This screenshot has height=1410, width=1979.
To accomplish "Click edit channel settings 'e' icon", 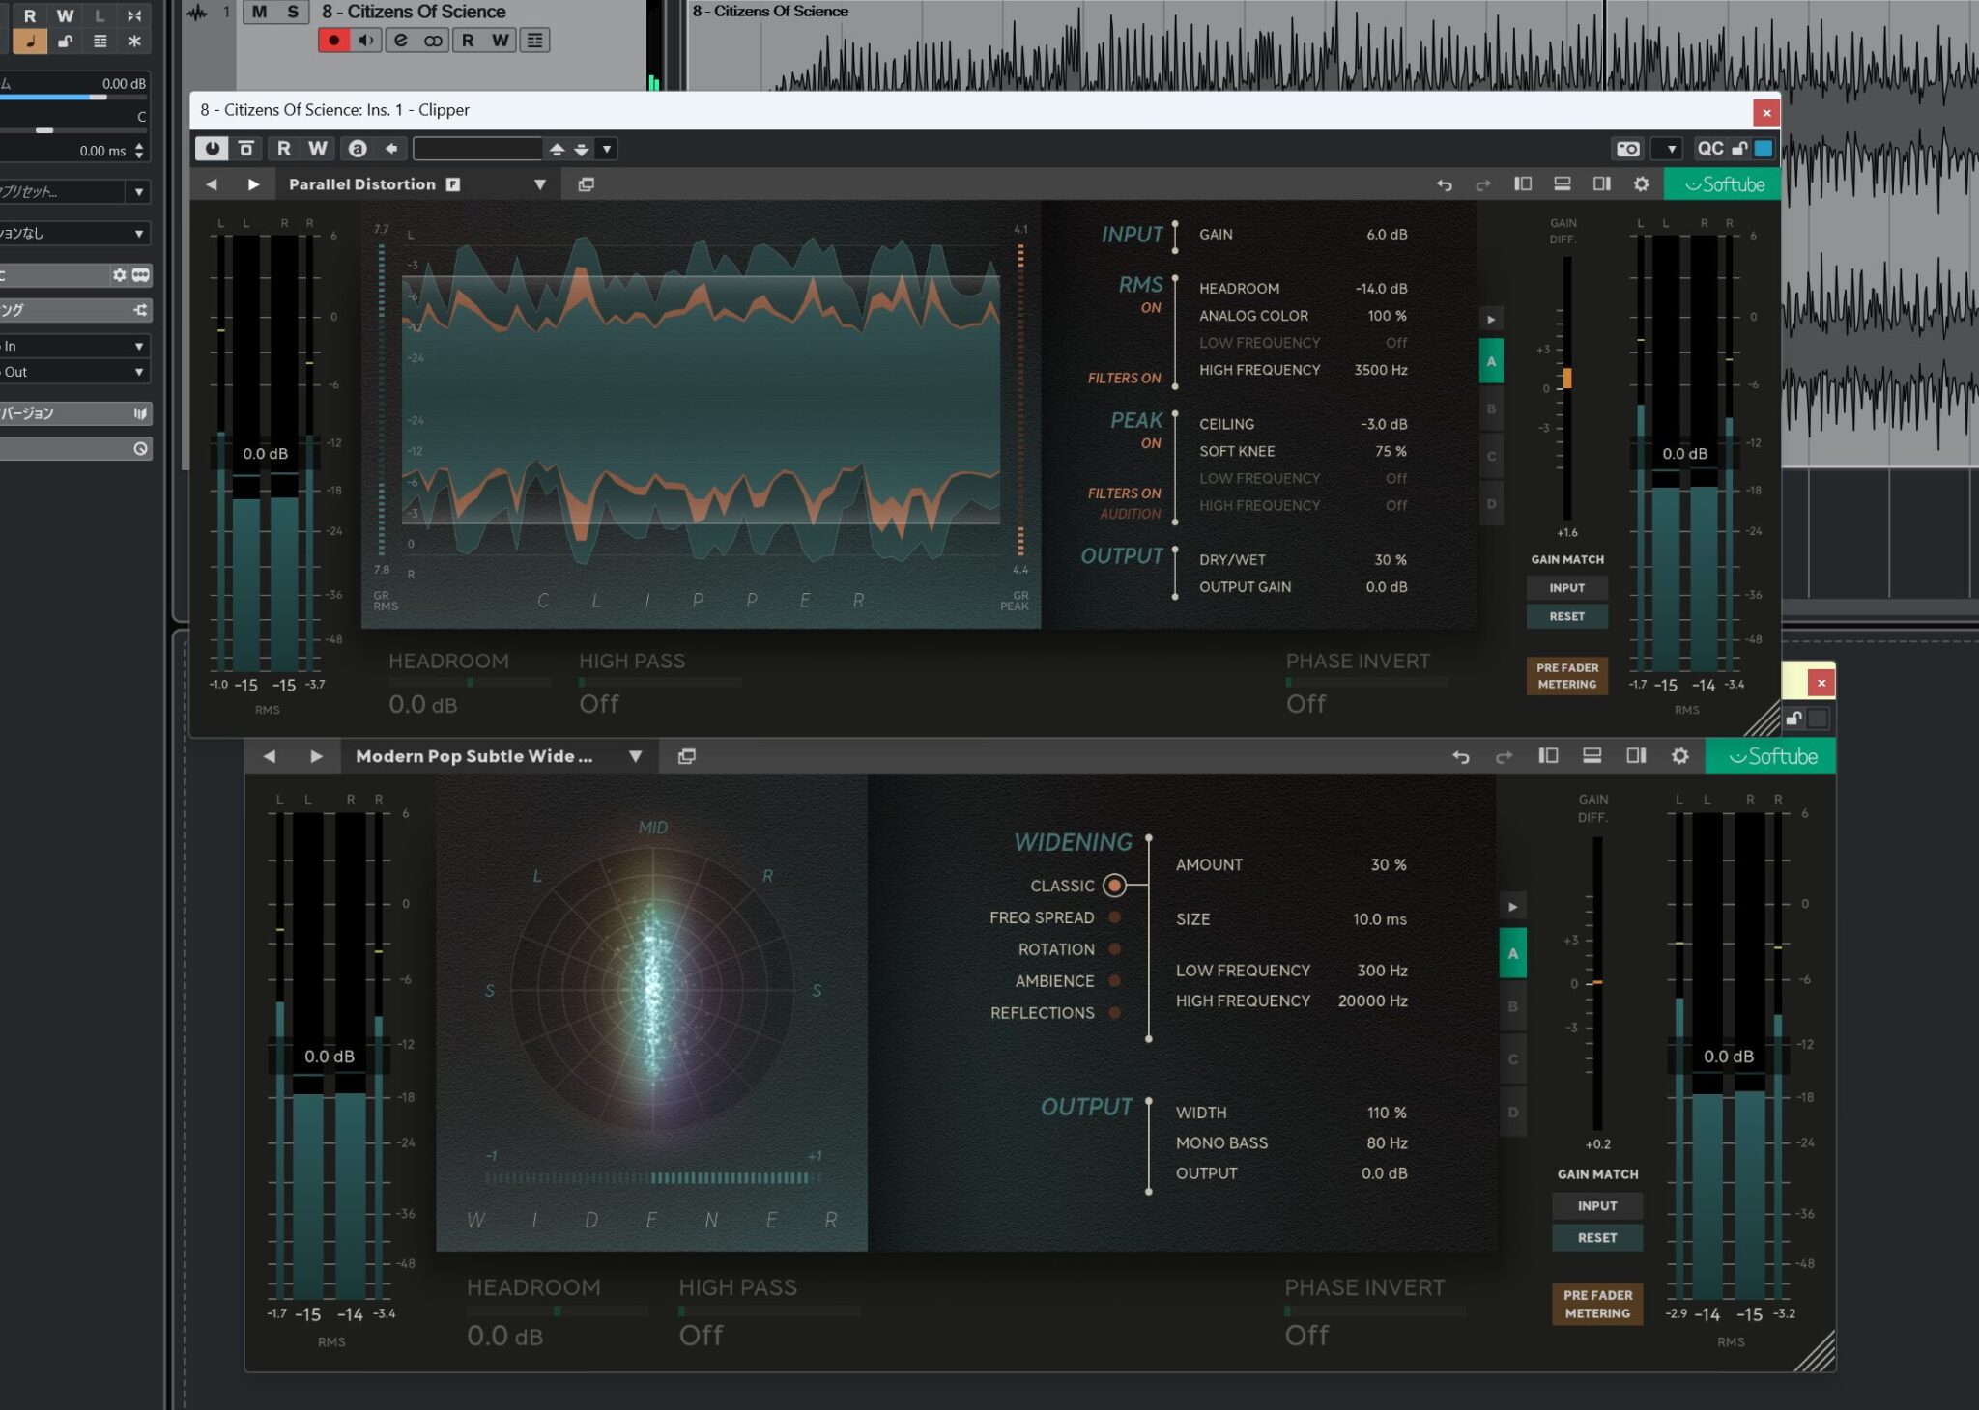I will coord(400,41).
